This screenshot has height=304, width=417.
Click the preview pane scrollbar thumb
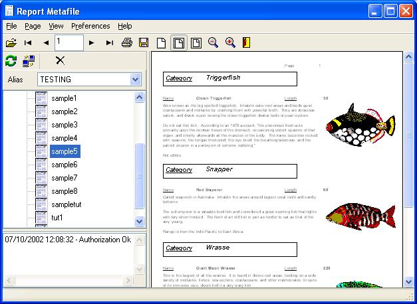(x=408, y=135)
